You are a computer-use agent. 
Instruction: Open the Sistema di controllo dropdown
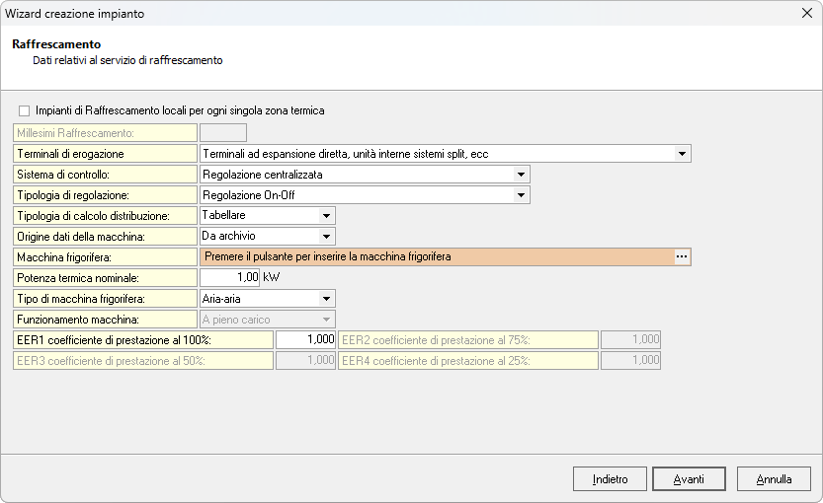click(521, 175)
